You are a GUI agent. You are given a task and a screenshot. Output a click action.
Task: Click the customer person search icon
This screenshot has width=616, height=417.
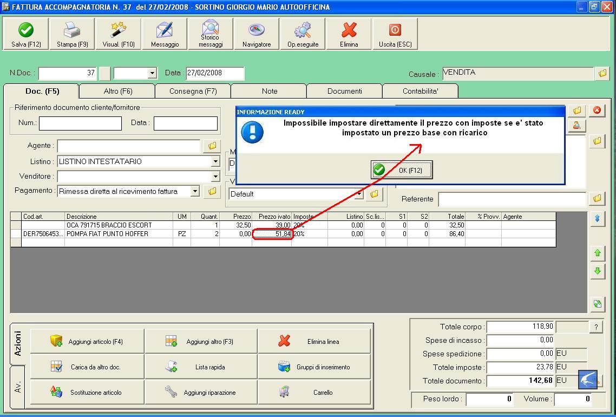point(576,126)
